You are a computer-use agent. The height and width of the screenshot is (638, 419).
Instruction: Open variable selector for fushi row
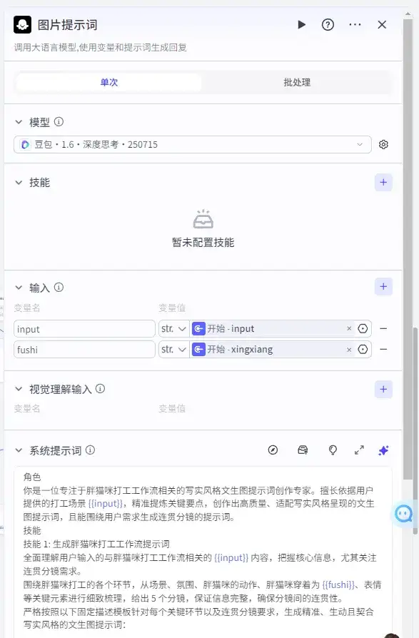363,350
